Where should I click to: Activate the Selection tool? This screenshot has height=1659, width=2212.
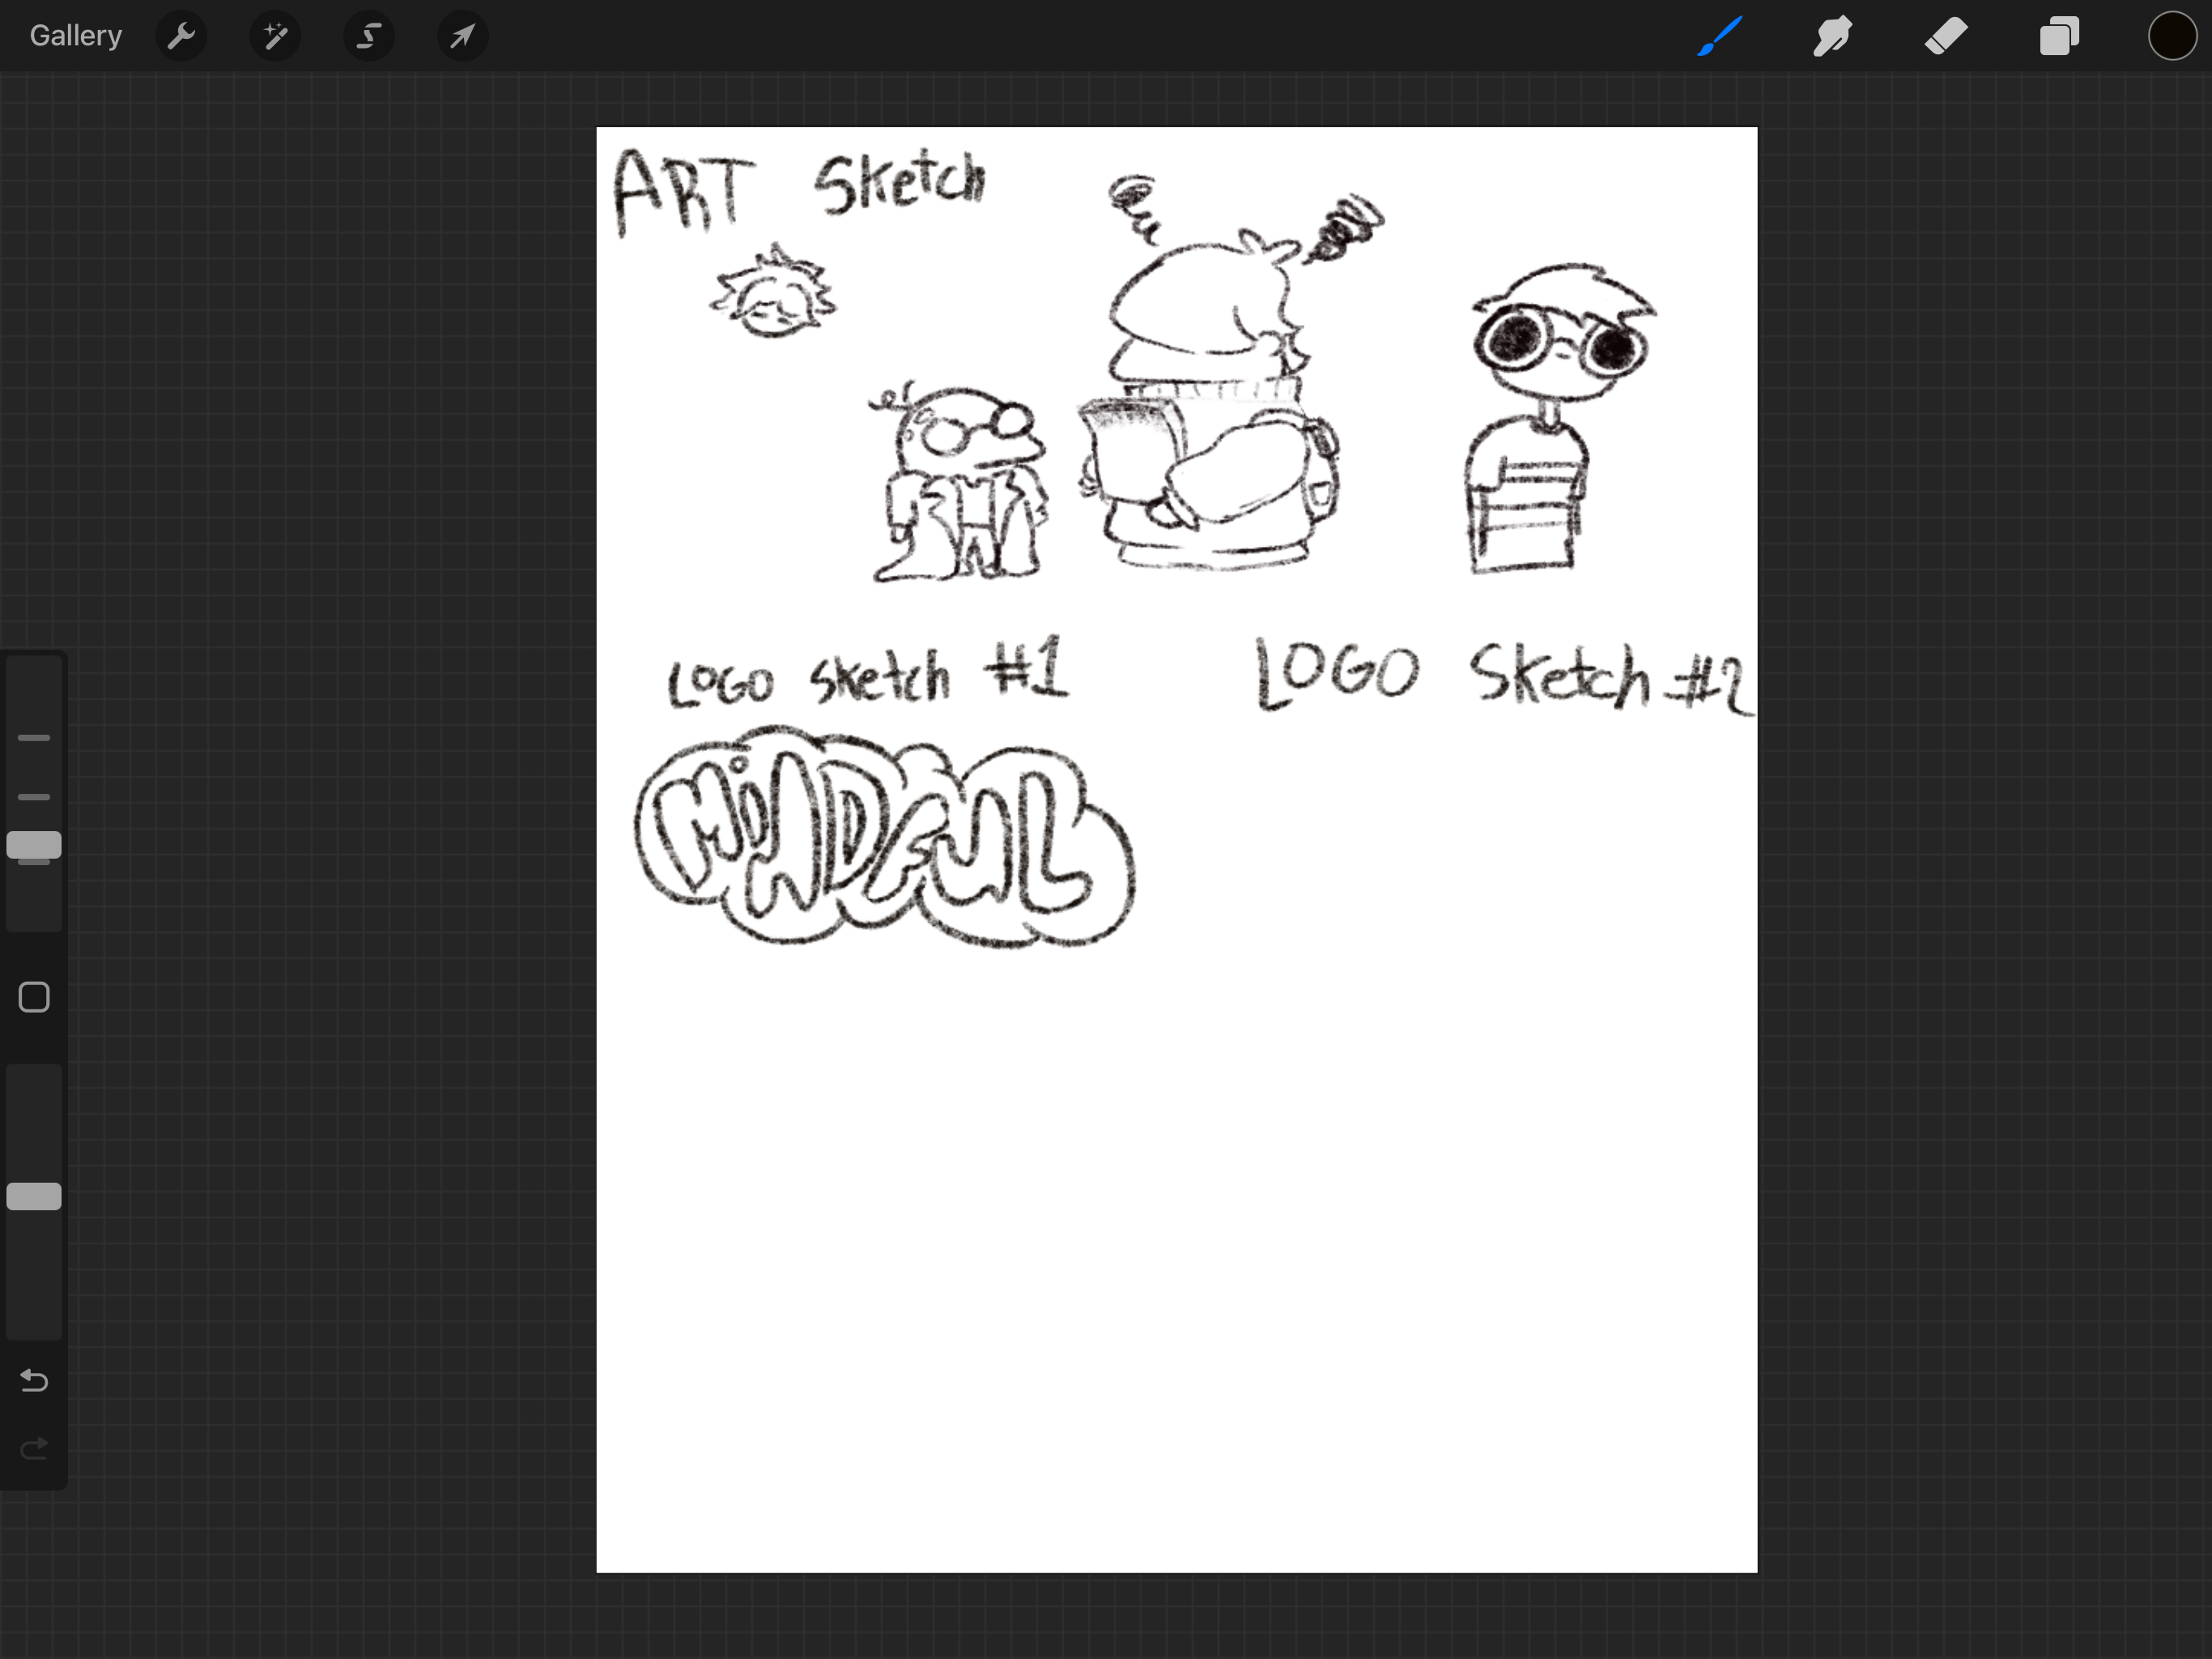tap(369, 37)
